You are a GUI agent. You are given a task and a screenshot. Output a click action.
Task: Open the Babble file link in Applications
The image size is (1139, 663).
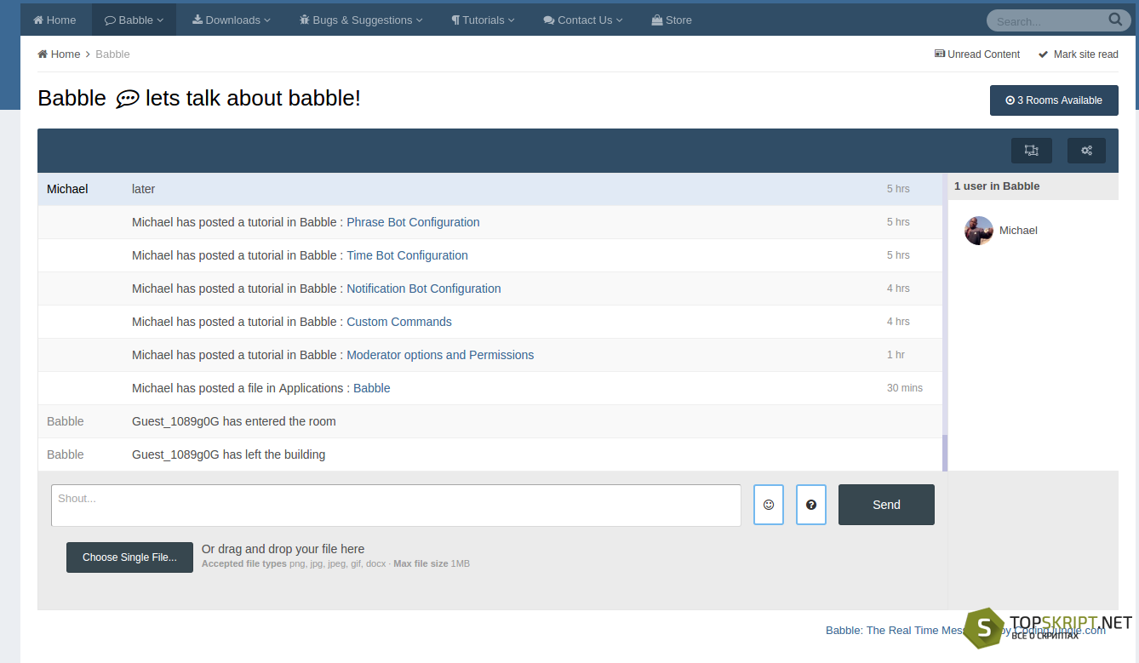372,388
